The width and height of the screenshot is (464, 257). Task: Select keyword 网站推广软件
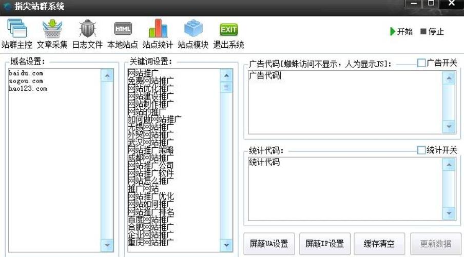151,173
